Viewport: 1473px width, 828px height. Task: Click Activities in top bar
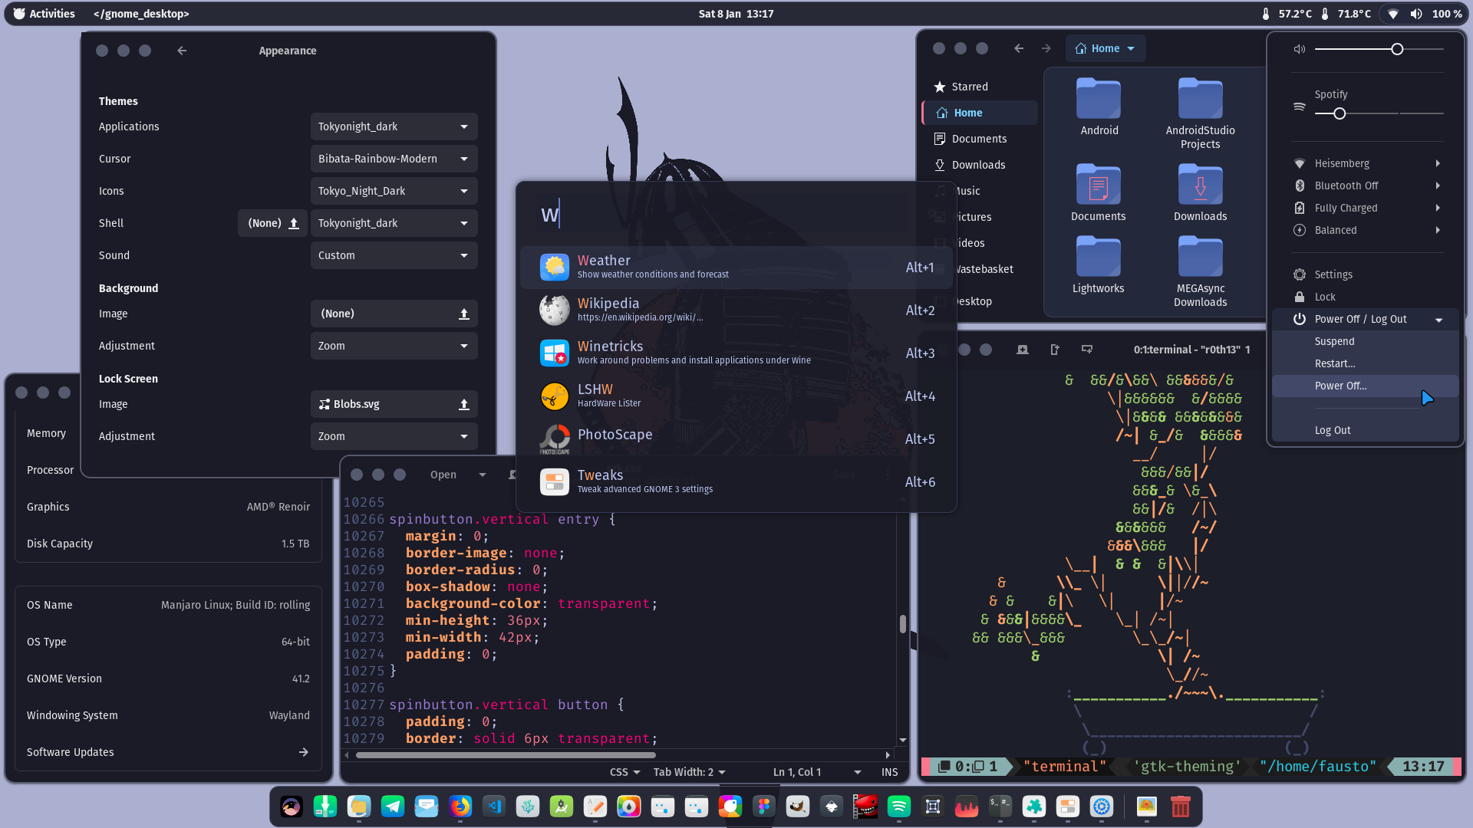click(44, 14)
